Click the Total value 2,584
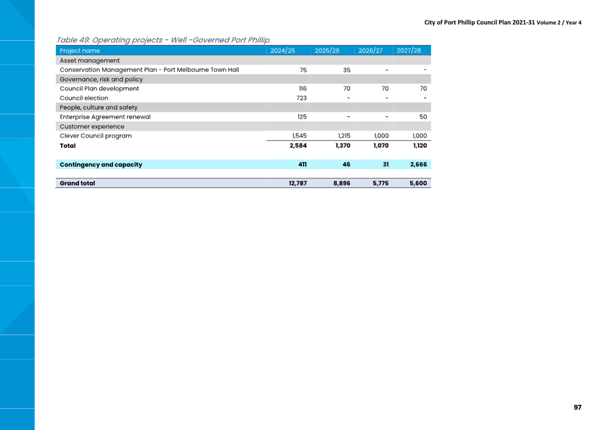The image size is (615, 430). 298,146
